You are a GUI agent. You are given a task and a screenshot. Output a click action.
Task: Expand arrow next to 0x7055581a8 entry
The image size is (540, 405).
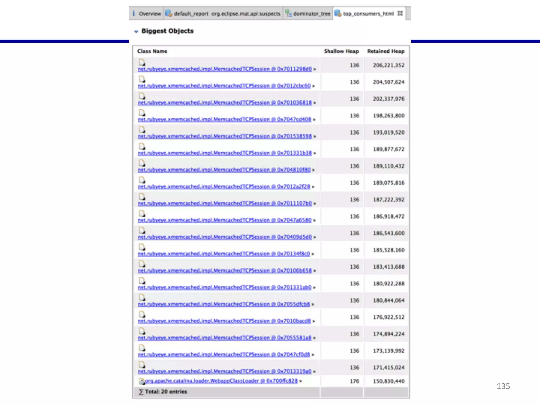tap(314, 338)
